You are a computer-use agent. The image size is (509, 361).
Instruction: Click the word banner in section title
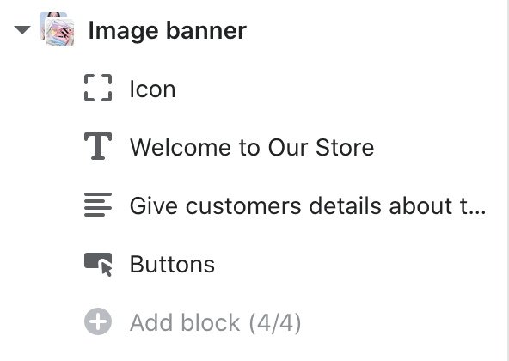(206, 31)
